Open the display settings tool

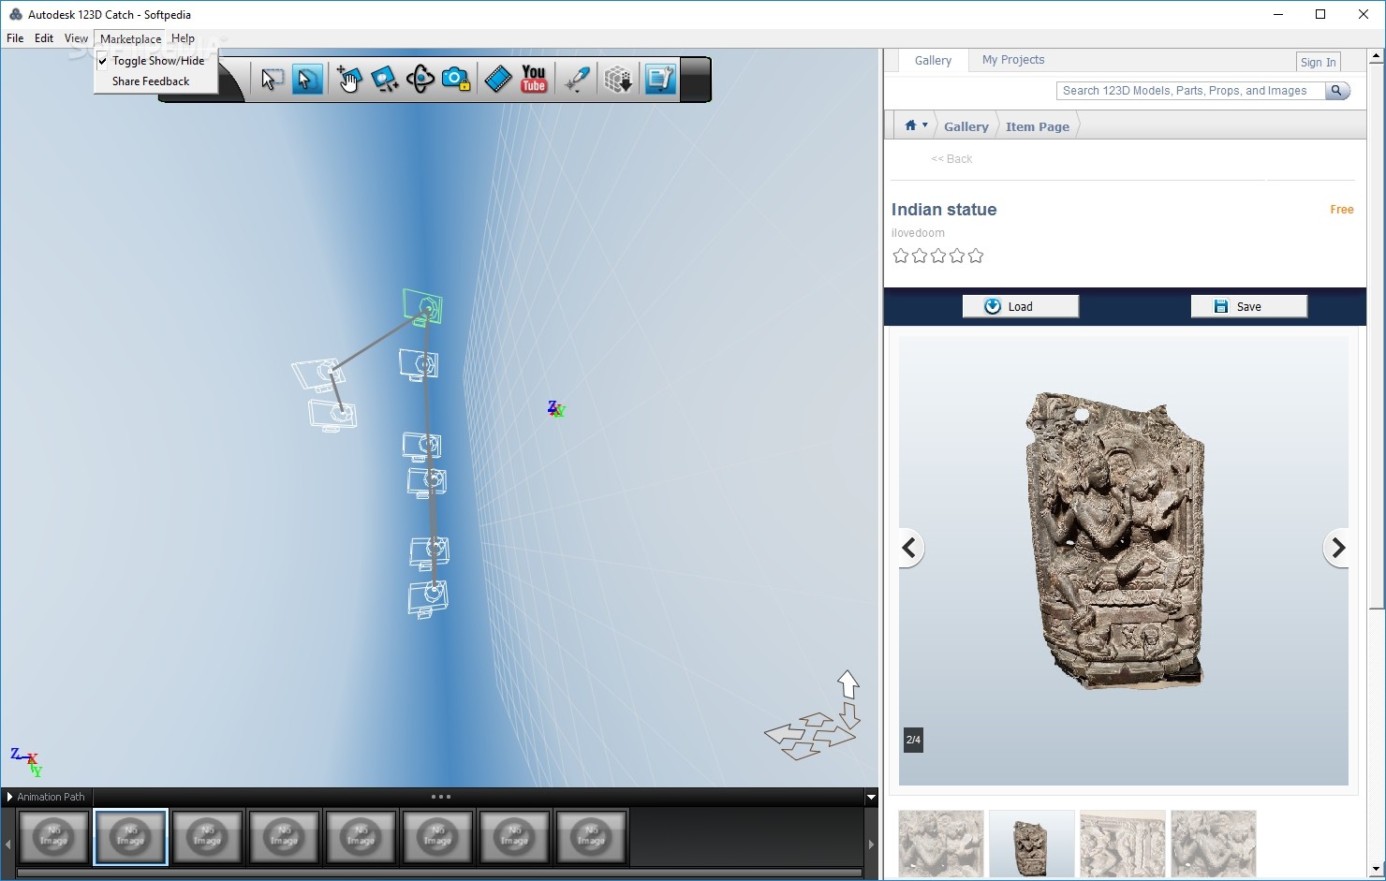click(660, 80)
